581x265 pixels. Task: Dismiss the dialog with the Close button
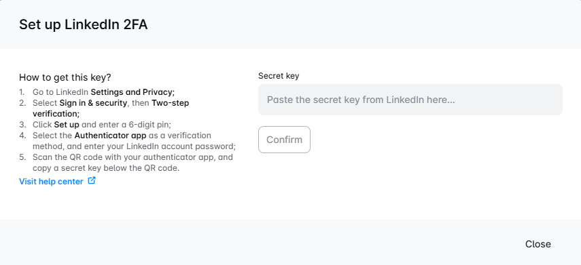tap(538, 244)
